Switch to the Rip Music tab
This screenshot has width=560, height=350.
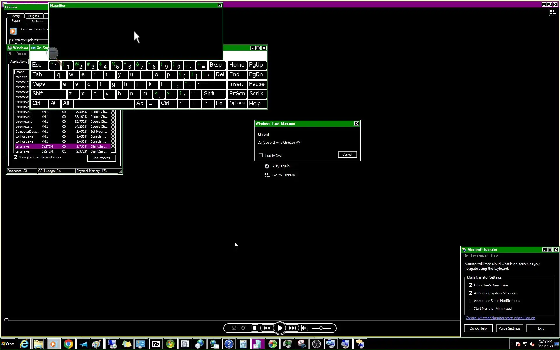point(37,21)
